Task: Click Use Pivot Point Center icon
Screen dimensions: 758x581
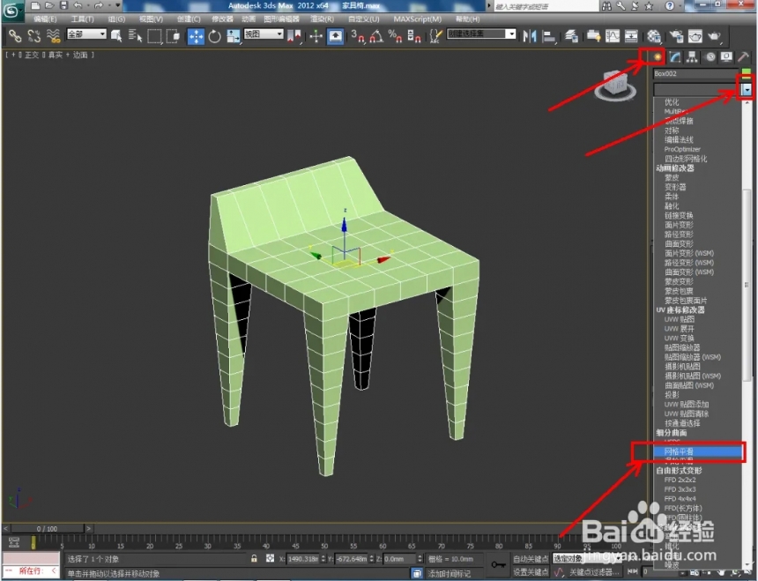Action: click(294, 36)
